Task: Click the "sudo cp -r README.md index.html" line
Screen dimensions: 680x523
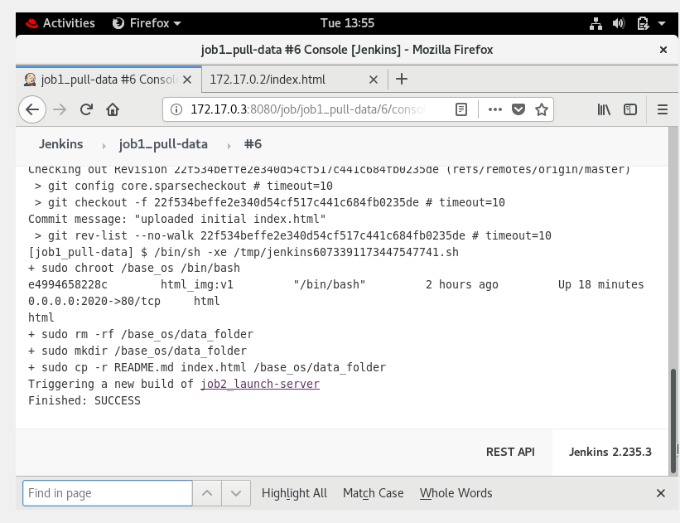Action: [x=207, y=368]
